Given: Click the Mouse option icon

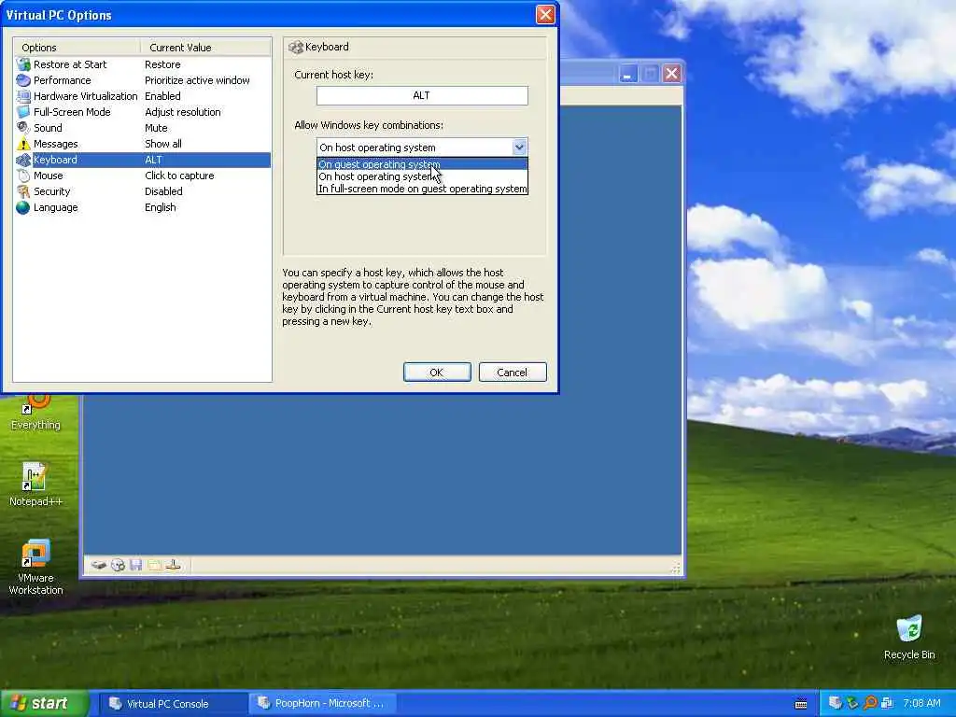Looking at the screenshot, I should tap(23, 176).
